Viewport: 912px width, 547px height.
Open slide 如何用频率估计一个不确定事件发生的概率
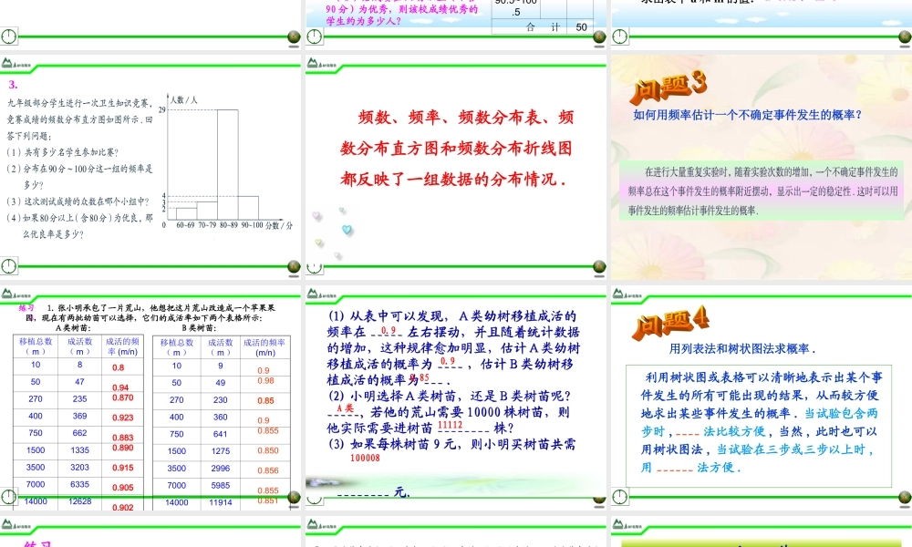(x=762, y=167)
